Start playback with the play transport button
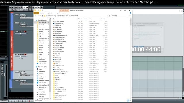Viewport: 184px width, 103px height. 15,101
